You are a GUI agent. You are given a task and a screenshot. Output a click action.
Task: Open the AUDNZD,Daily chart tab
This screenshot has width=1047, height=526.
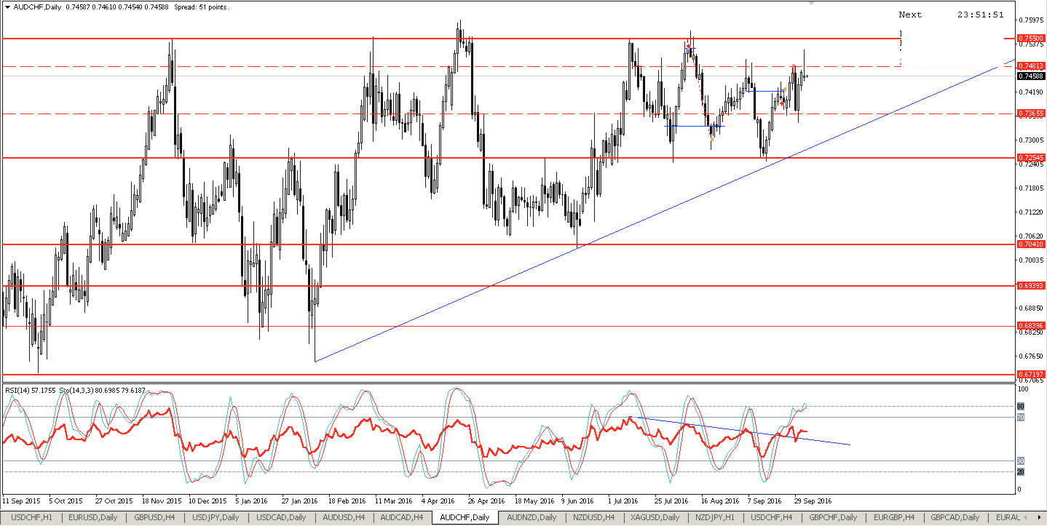(532, 517)
